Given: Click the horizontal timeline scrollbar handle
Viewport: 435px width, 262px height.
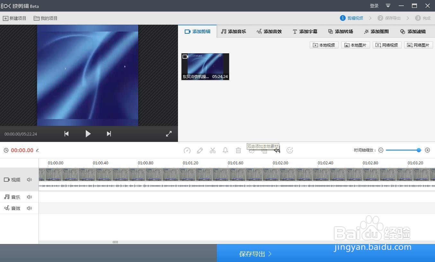Looking at the screenshot, I should click(x=115, y=242).
